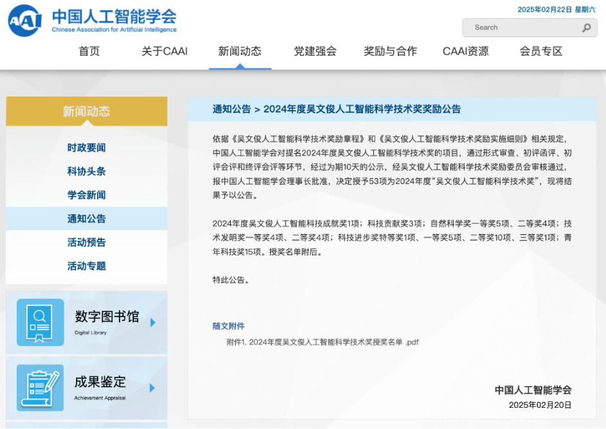606x429 pixels.
Task: Go to 首页 in navigation
Action: (89, 51)
